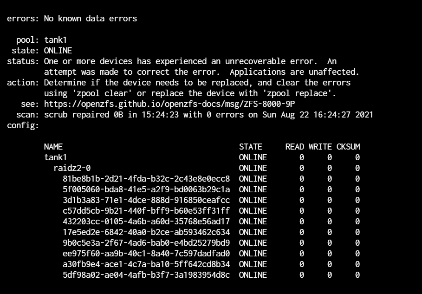Image resolution: width=422 pixels, height=294 pixels.
Task: Click the 'zpool clear' command text
Action: tap(102, 93)
